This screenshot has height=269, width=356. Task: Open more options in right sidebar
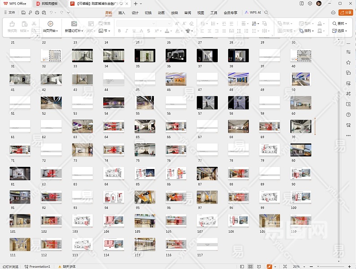click(348, 135)
